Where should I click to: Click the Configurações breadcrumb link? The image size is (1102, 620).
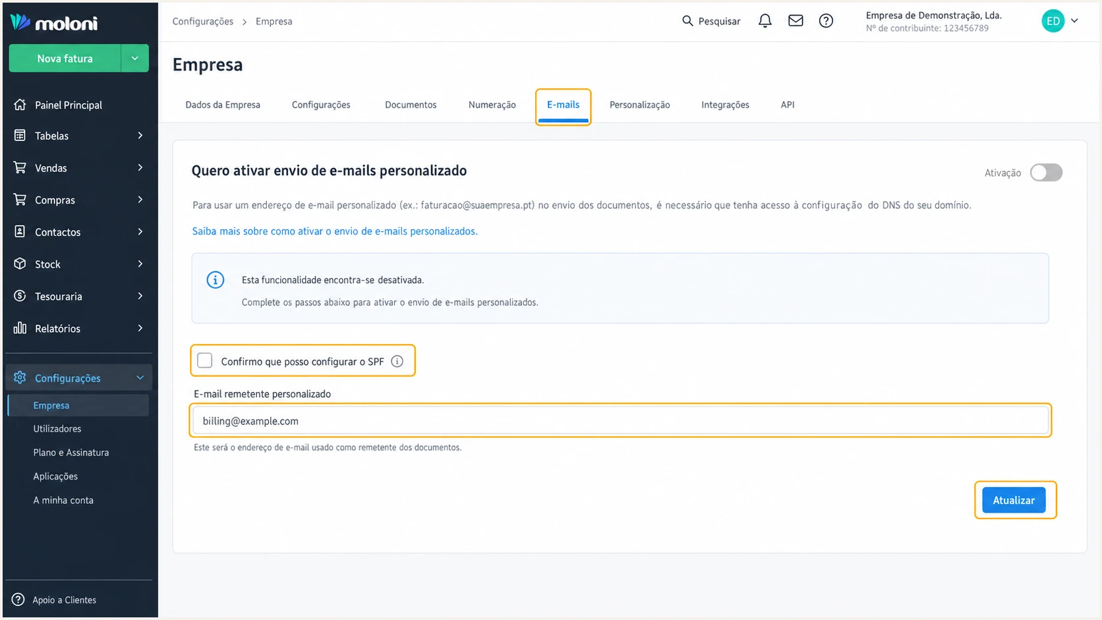click(203, 21)
